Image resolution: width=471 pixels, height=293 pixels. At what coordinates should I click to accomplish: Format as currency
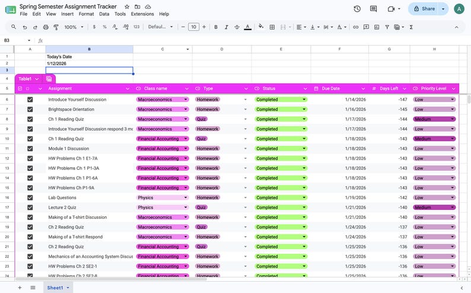click(94, 27)
